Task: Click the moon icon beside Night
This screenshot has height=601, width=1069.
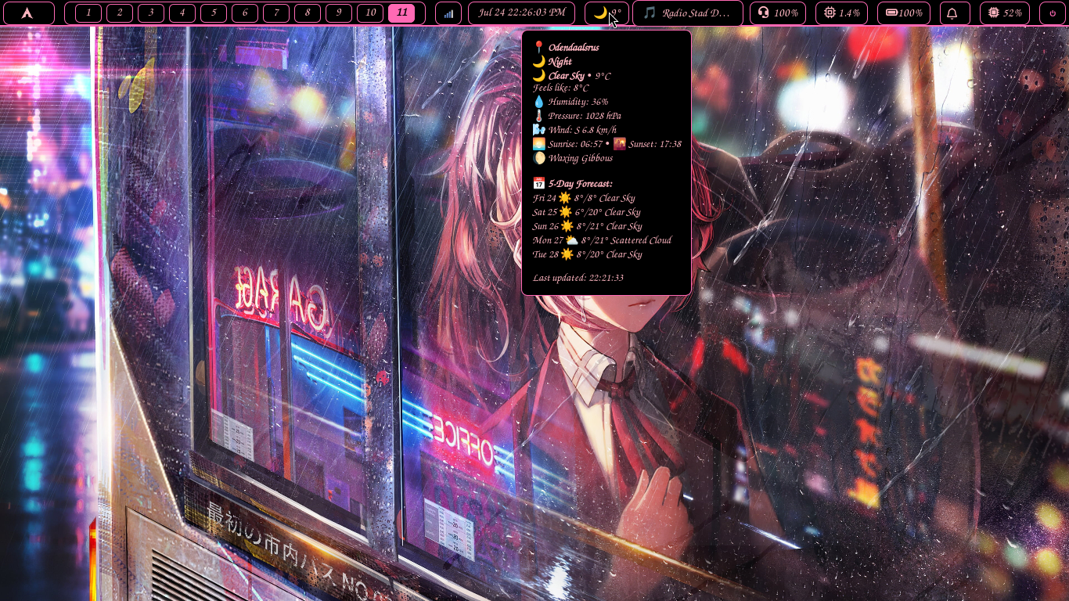Action: 538,62
